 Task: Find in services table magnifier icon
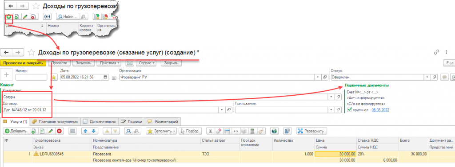point(128,131)
